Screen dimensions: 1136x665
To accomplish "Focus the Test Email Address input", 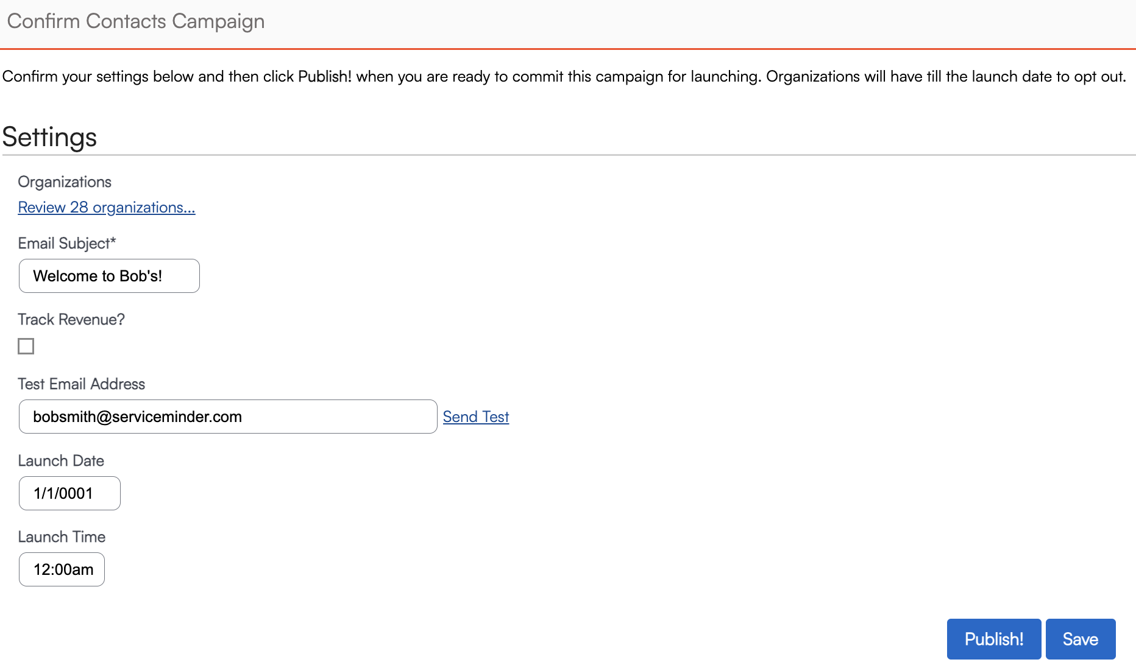I will point(228,417).
